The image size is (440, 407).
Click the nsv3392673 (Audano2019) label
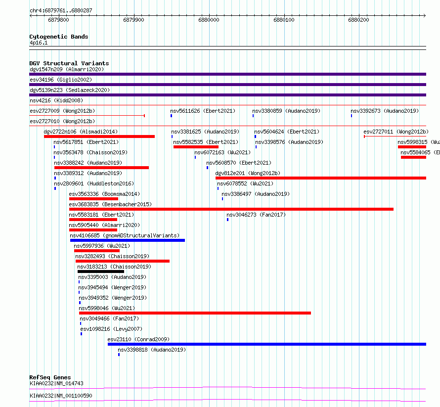pyautogui.click(x=385, y=111)
